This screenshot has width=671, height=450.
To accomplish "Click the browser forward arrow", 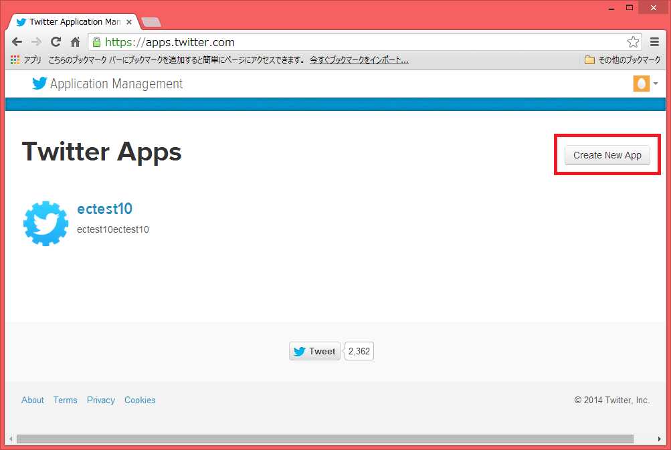I will tap(36, 42).
